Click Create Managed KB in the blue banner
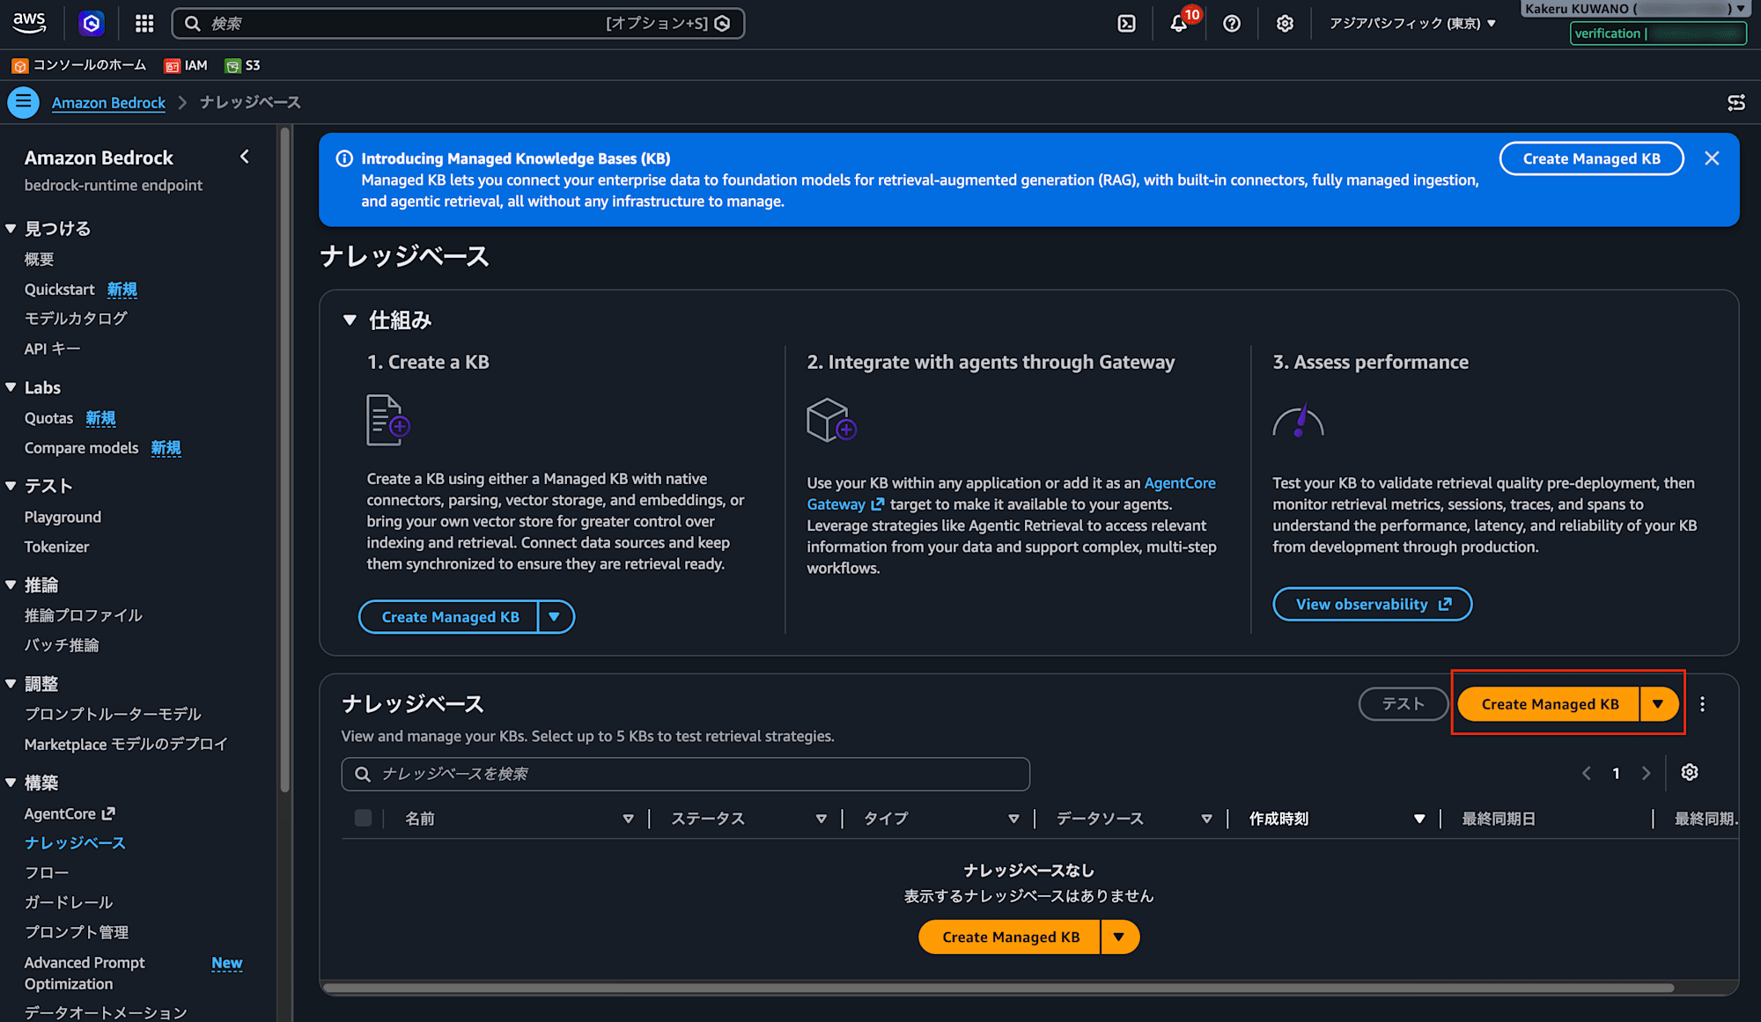 1591,158
